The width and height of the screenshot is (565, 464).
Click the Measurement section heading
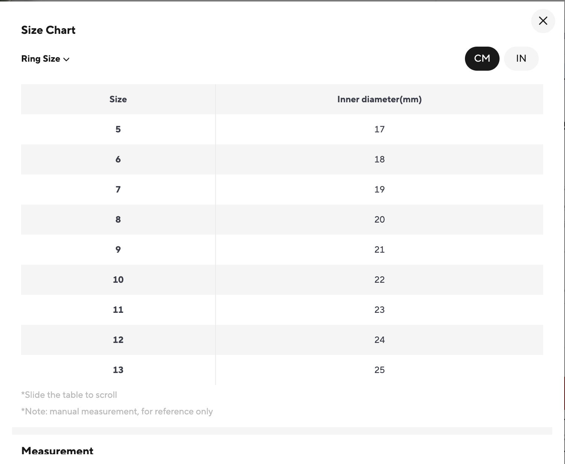coord(57,451)
